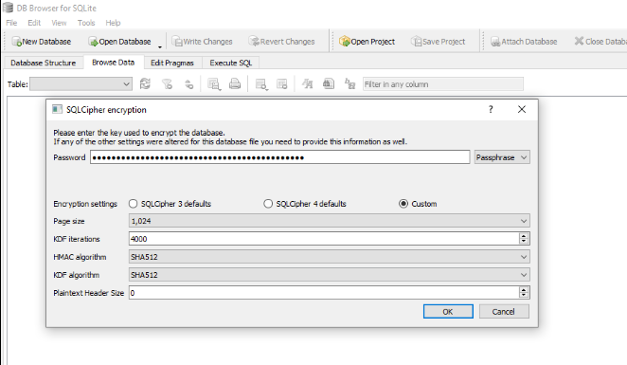Image resolution: width=627 pixels, height=365 pixels.
Task: Switch to Database Structure tab
Action: tap(44, 63)
